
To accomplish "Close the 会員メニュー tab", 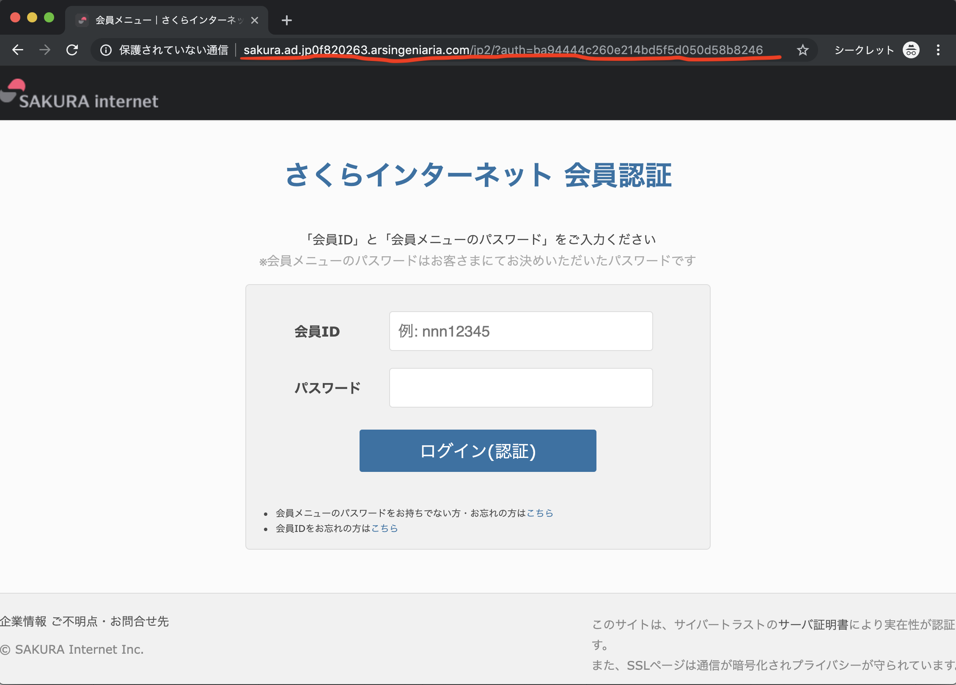I will (255, 20).
